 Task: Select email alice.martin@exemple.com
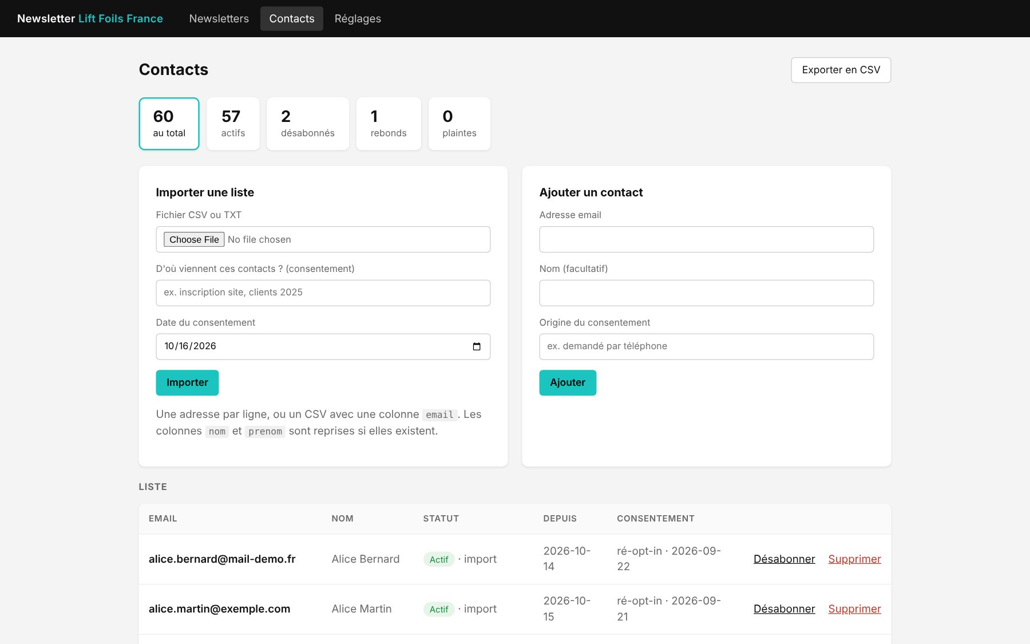tap(219, 609)
